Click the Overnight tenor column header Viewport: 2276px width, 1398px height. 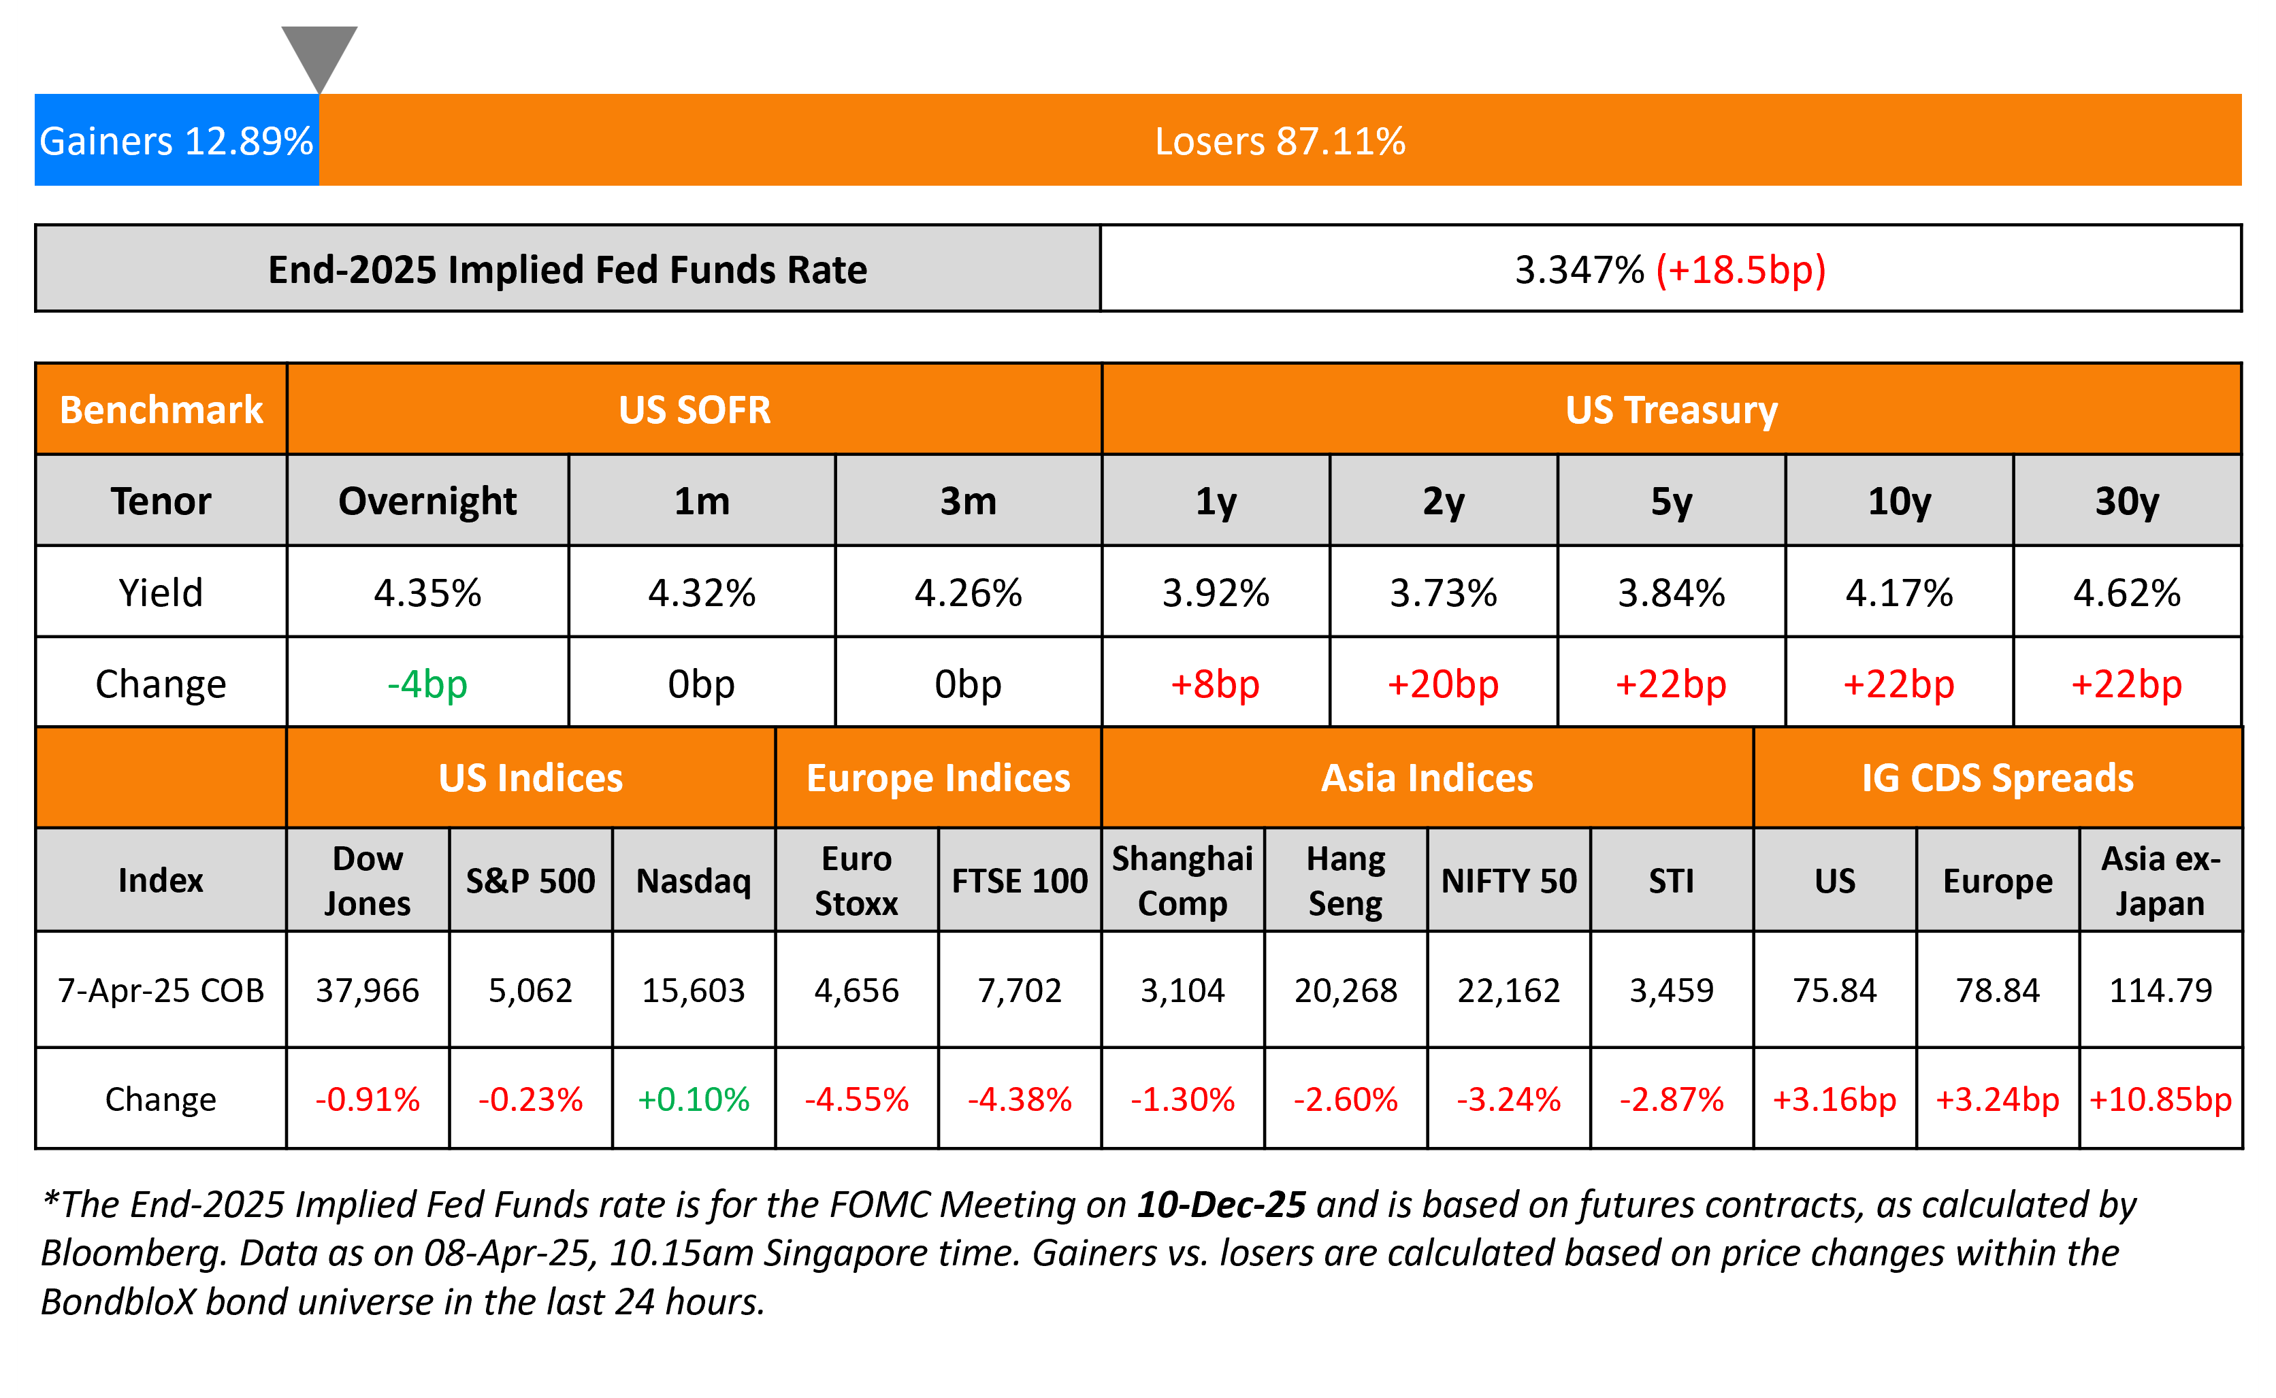click(427, 500)
